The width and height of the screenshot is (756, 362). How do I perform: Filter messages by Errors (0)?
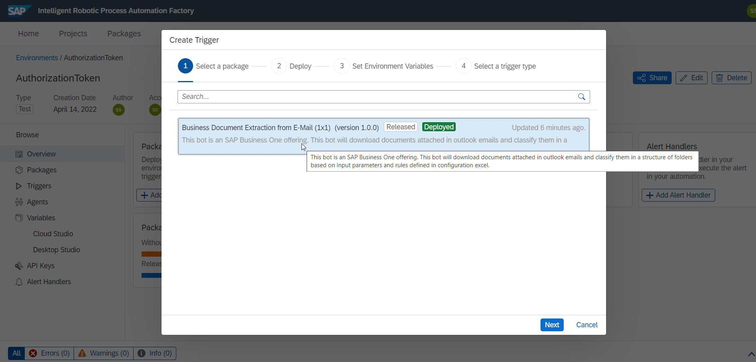pyautogui.click(x=49, y=353)
